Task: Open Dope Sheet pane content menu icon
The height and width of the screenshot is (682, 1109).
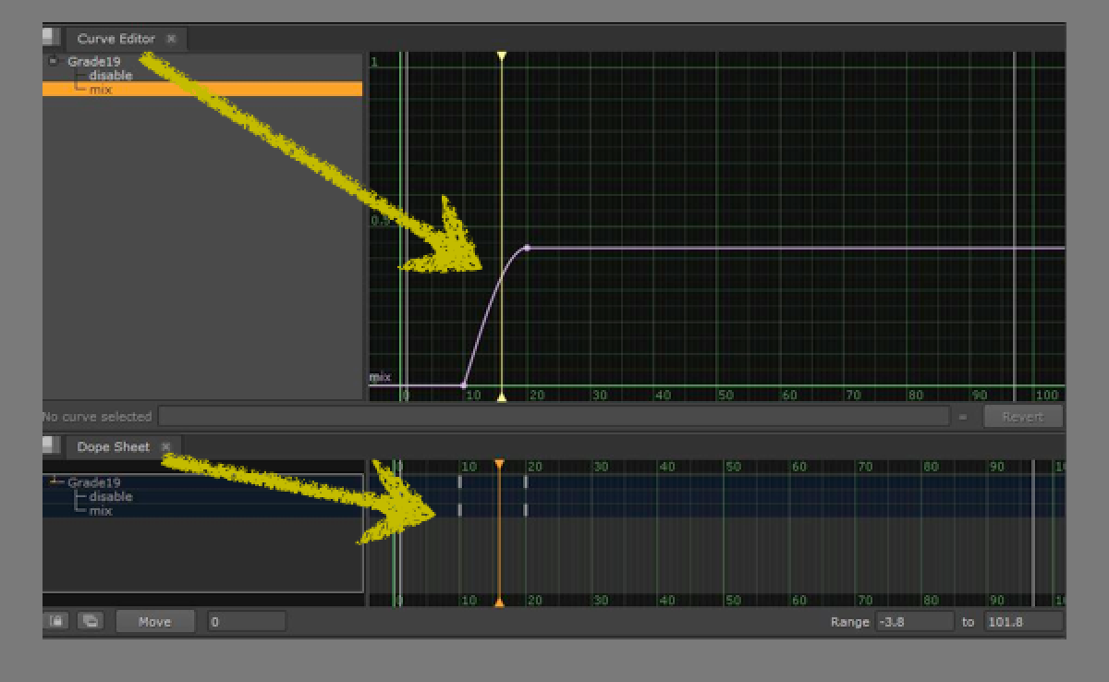Action: 50,445
